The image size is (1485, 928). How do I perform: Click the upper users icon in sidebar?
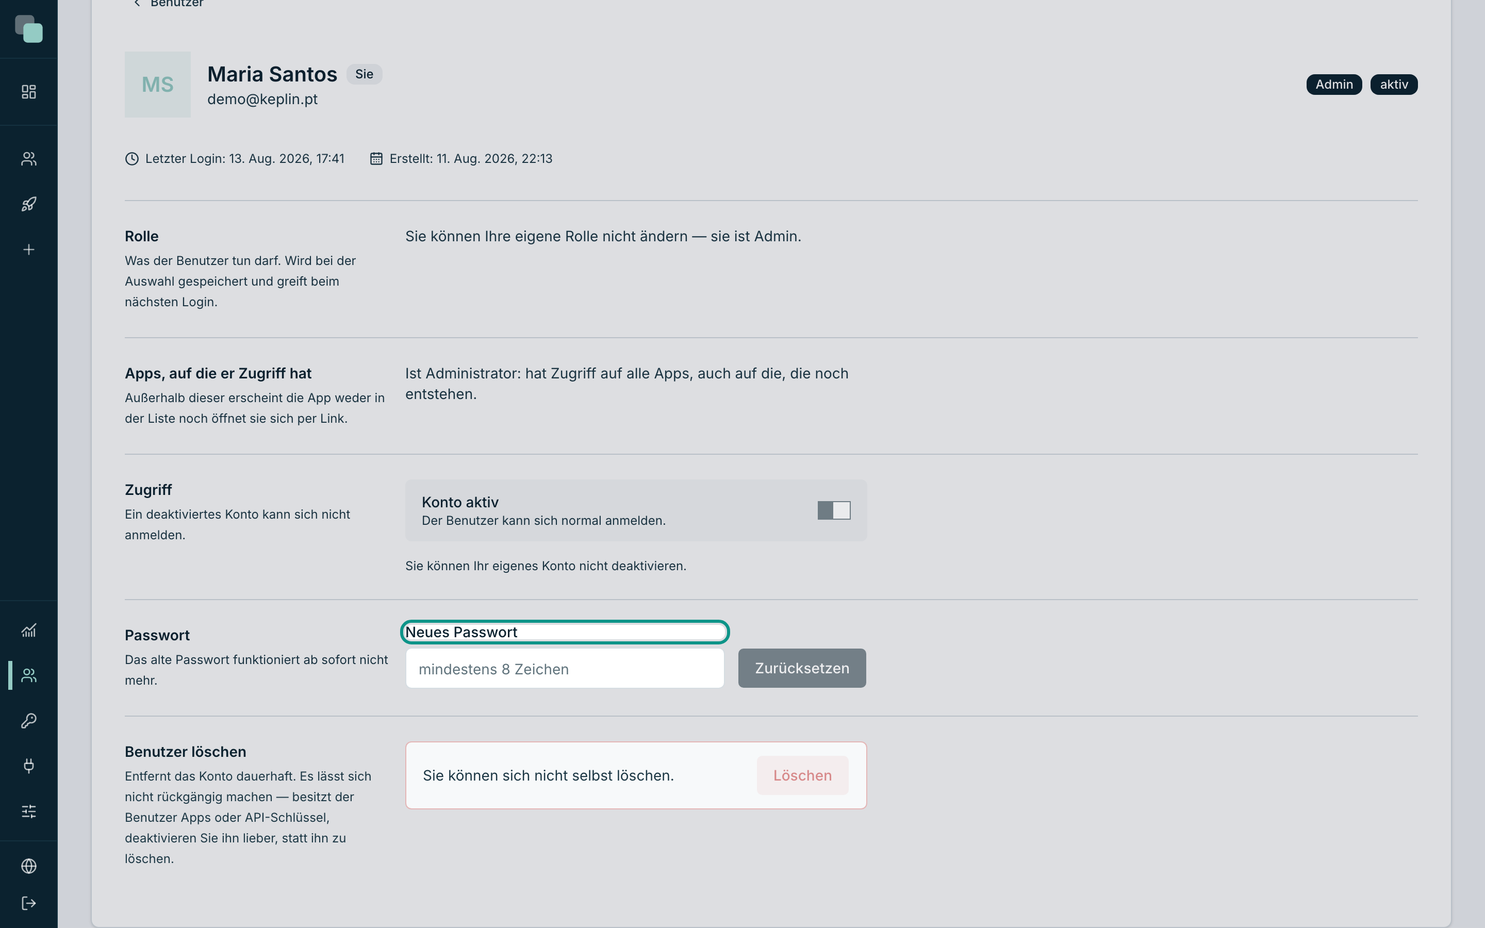(29, 159)
